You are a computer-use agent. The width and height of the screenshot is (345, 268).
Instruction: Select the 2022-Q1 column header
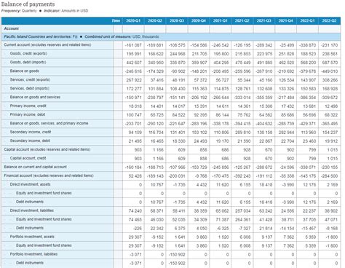click(307, 21)
